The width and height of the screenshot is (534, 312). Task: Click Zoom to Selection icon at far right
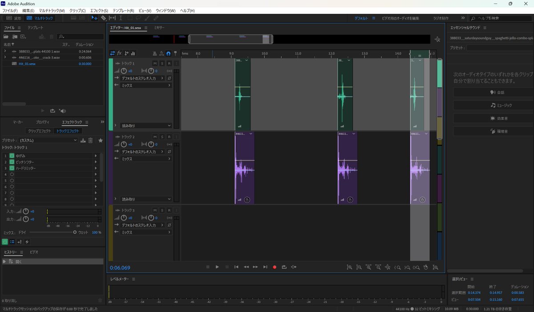(435, 267)
